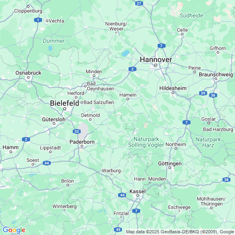Click the Steinhuder Meer lake northwest of Hannover

click(126, 53)
